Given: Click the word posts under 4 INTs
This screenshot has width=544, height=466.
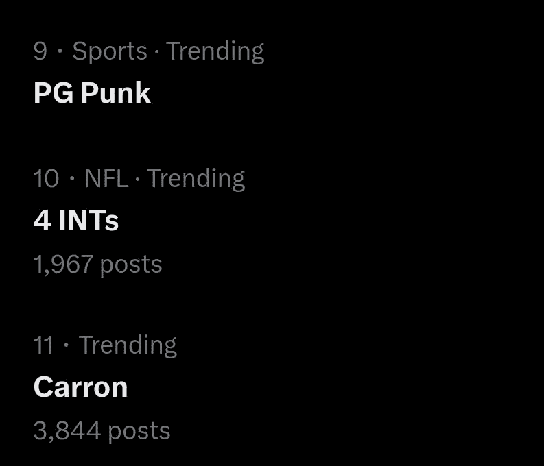Looking at the screenshot, I should point(131,264).
